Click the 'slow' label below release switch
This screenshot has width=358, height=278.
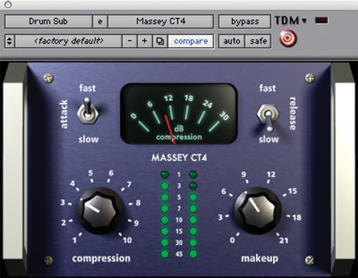coord(269,139)
